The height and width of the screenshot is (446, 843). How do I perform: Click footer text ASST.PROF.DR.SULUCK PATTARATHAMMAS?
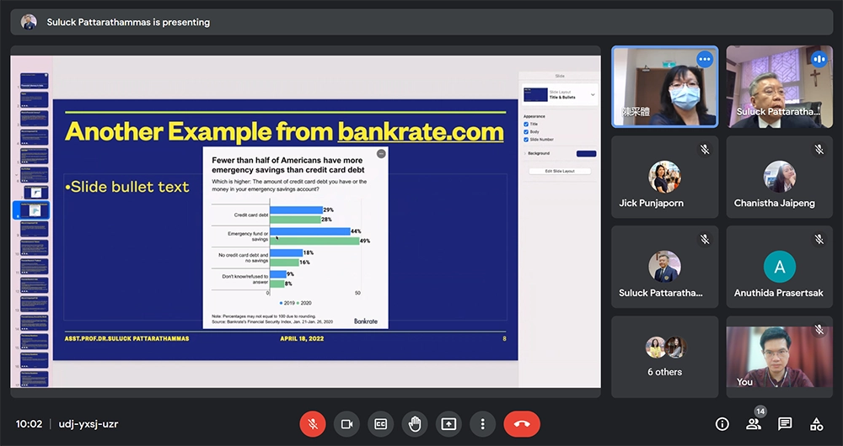(127, 338)
